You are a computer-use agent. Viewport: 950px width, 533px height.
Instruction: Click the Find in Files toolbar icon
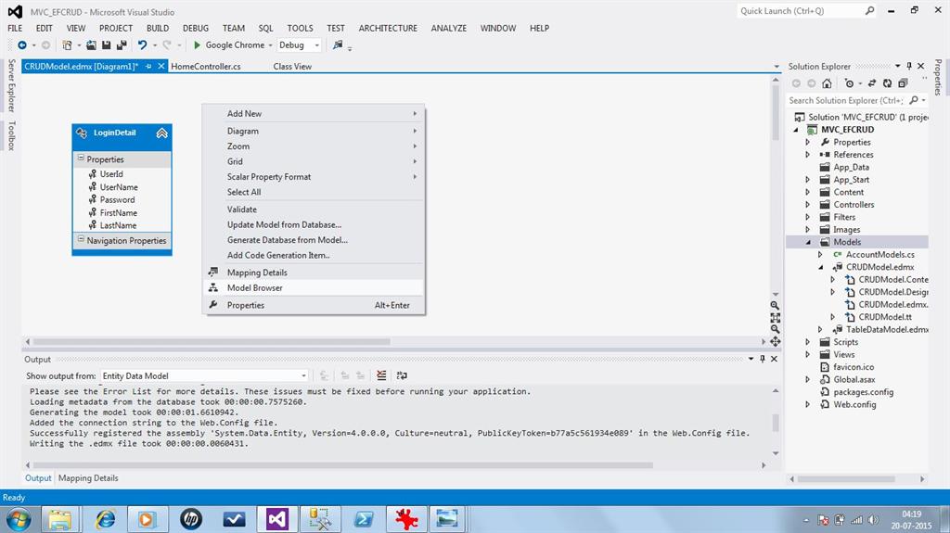coord(338,45)
